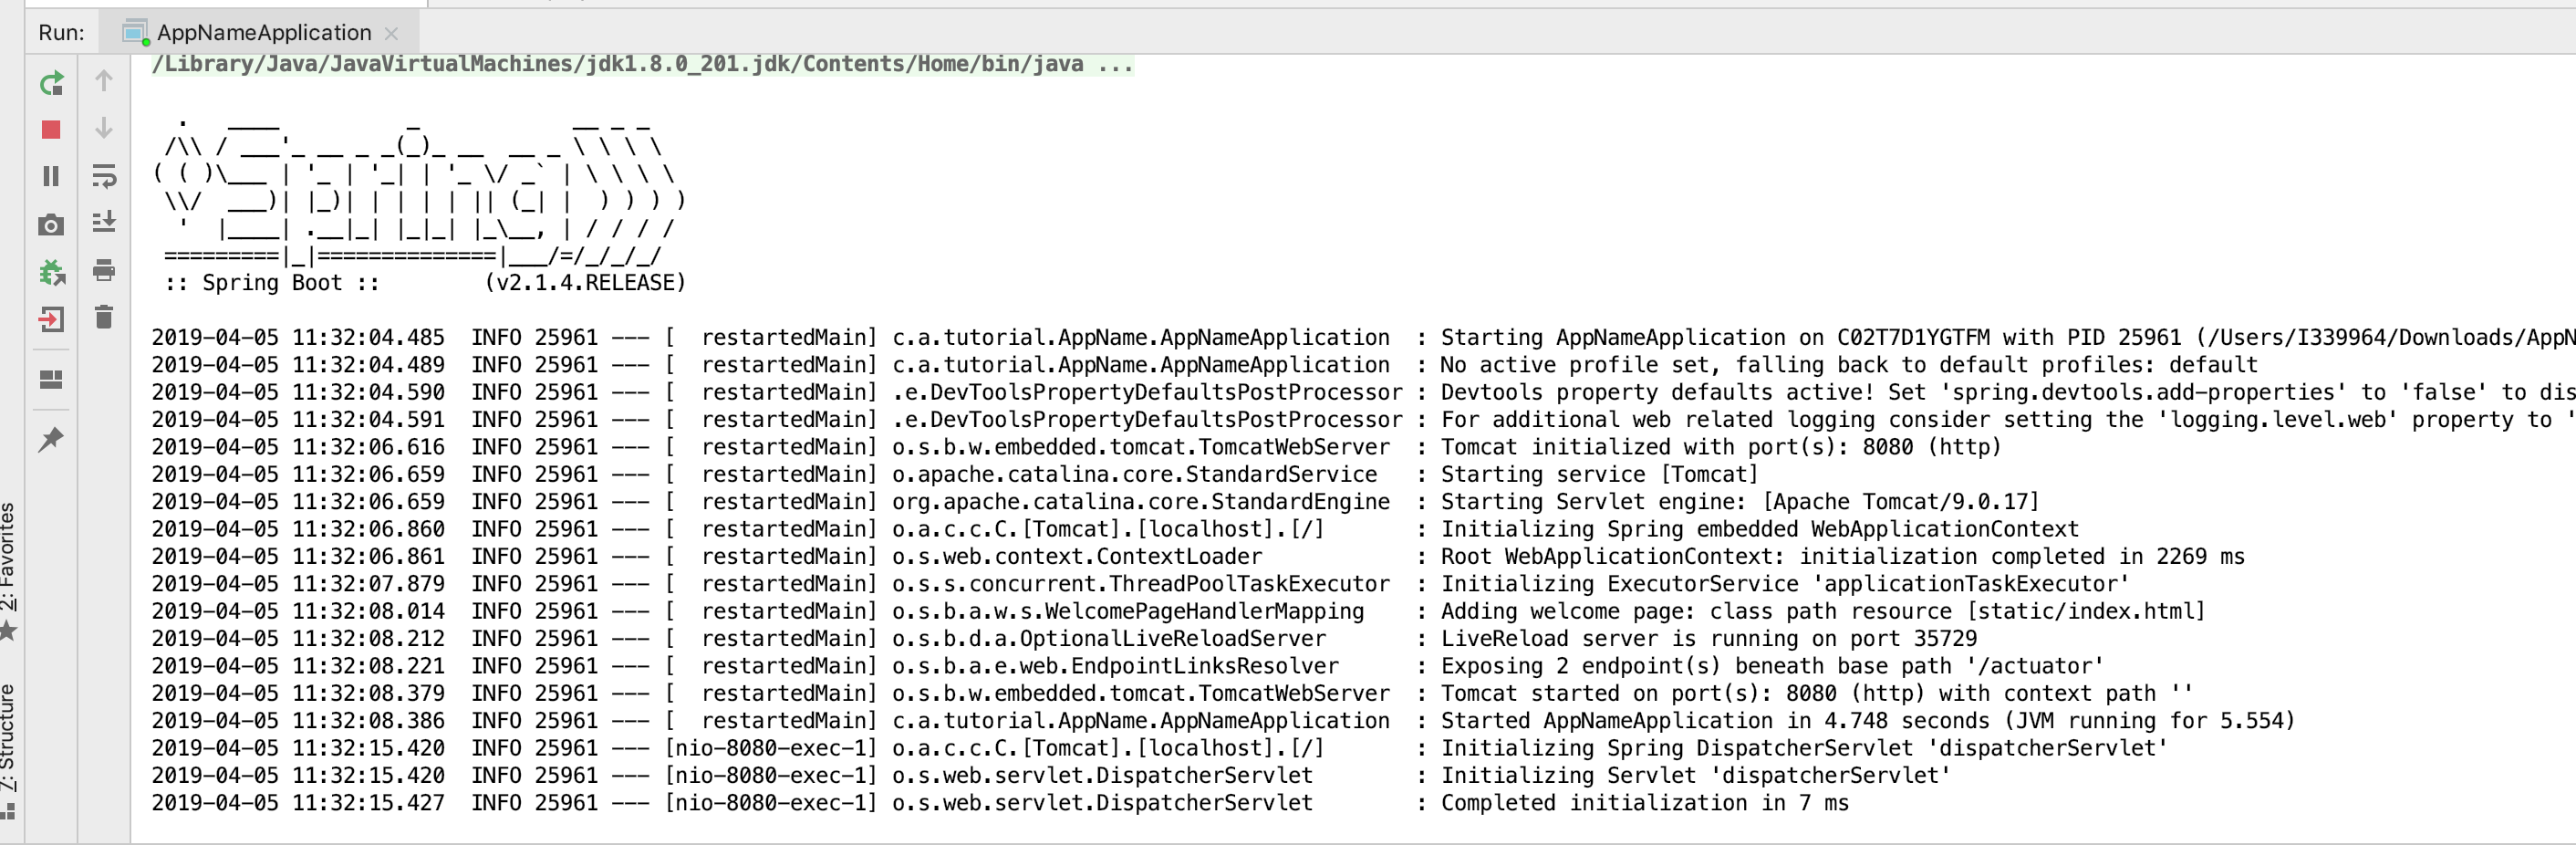Click the Exit icon with red arrow
This screenshot has width=2576, height=845.
(51, 320)
